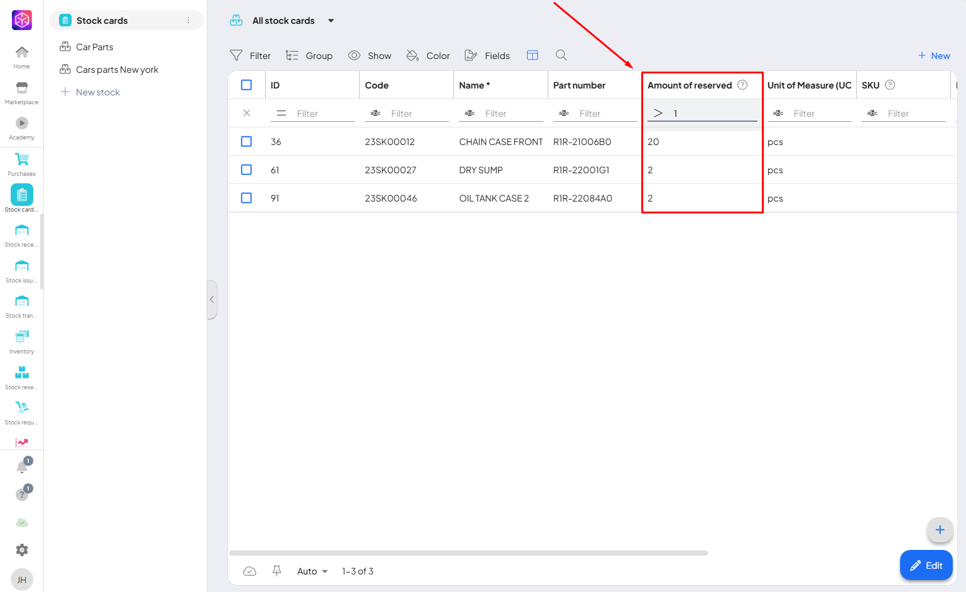Image resolution: width=966 pixels, height=592 pixels.
Task: Select the checkbox for CHAIN CASE FRONT row
Action: pos(246,141)
